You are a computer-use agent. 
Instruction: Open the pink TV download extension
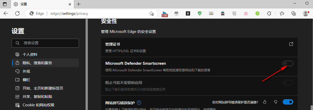click(246, 14)
